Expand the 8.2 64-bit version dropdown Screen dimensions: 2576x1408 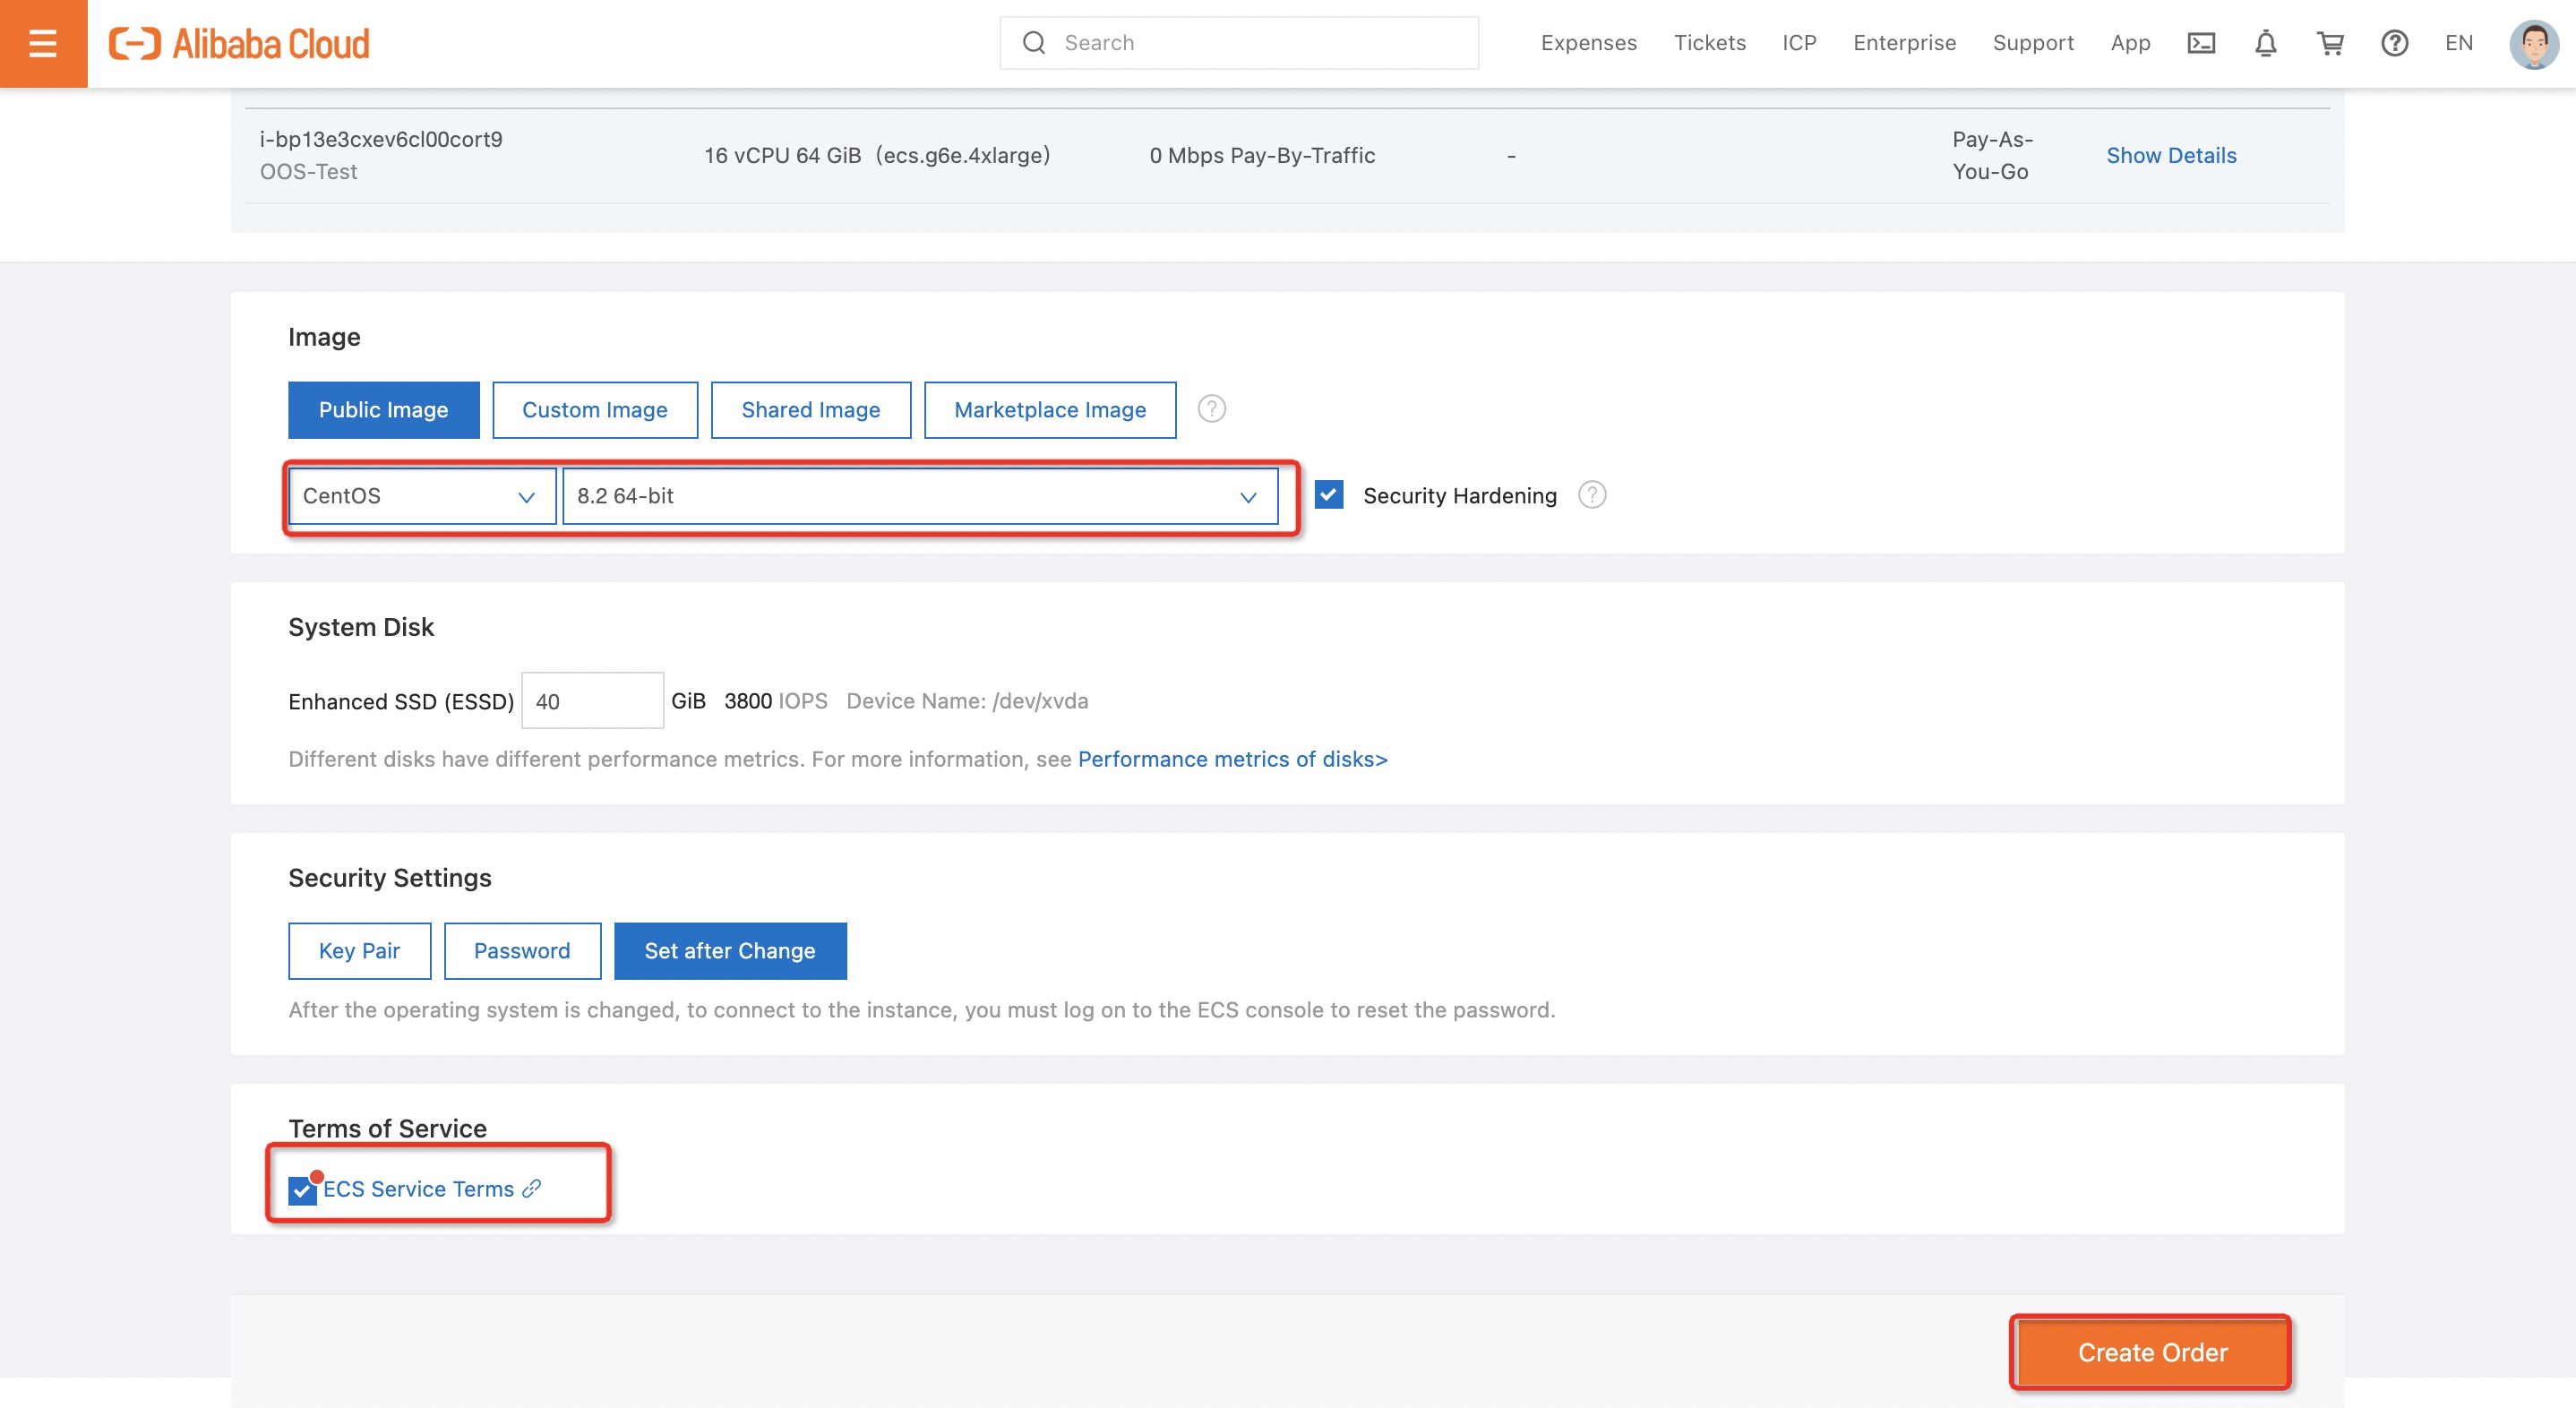point(919,496)
